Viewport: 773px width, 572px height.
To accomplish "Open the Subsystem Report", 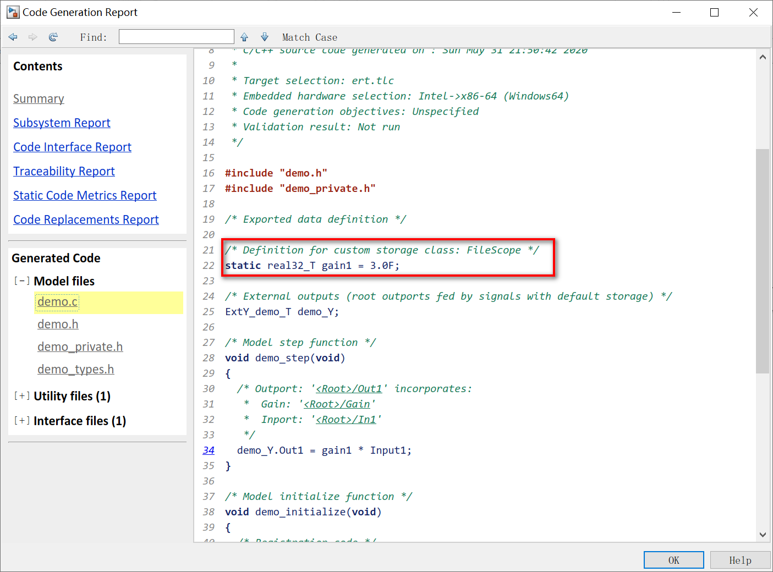I will pos(62,123).
